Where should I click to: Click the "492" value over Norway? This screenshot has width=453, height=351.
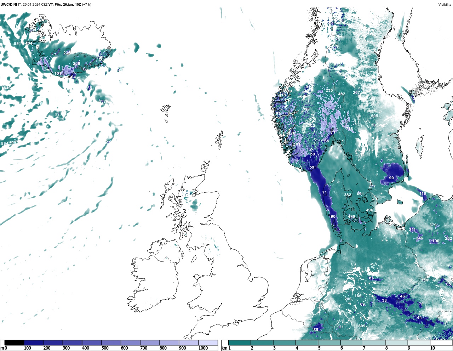[x=342, y=94]
